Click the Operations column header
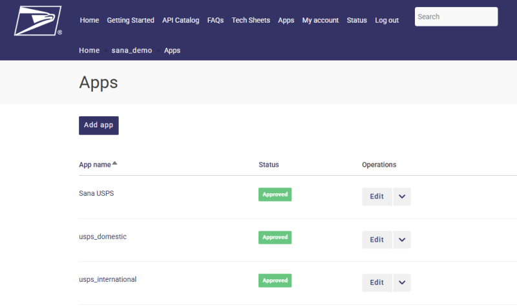The height and width of the screenshot is (307, 517). point(379,165)
